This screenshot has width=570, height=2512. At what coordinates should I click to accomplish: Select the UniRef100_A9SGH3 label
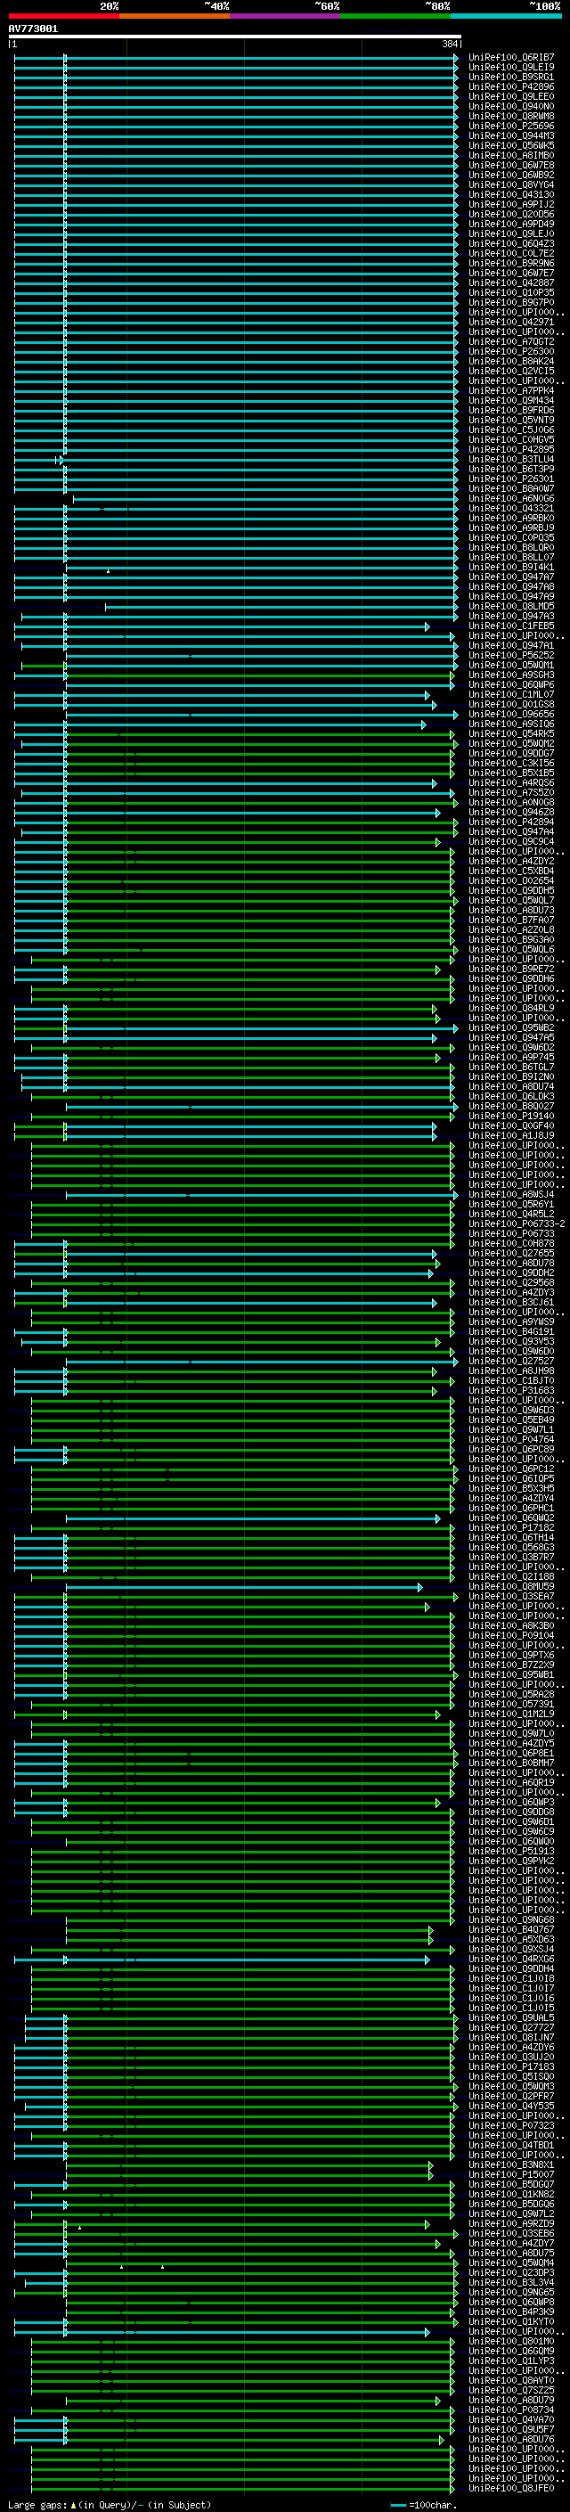[510, 675]
